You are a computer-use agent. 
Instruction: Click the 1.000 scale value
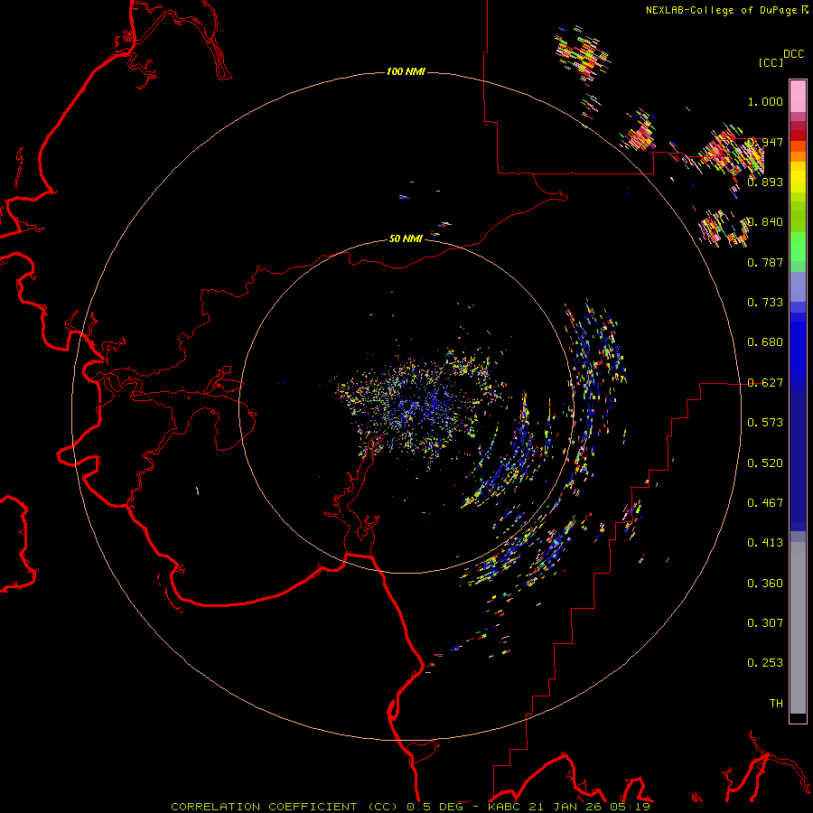coord(765,101)
